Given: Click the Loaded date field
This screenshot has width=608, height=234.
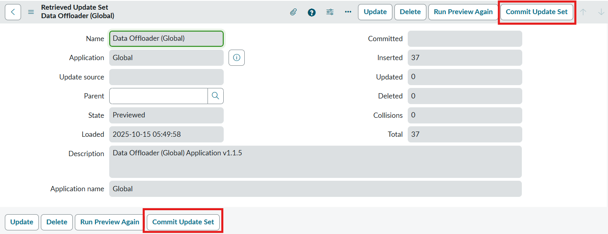Looking at the screenshot, I should pyautogui.click(x=166, y=134).
